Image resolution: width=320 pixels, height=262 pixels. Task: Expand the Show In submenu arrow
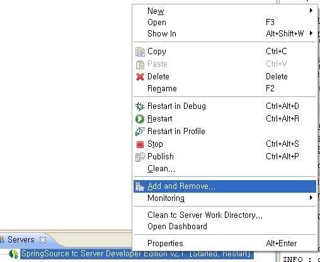311,33
